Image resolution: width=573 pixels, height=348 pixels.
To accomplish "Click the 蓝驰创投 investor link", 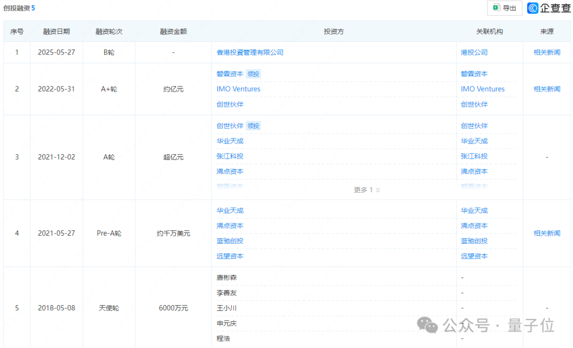I will 229,240.
